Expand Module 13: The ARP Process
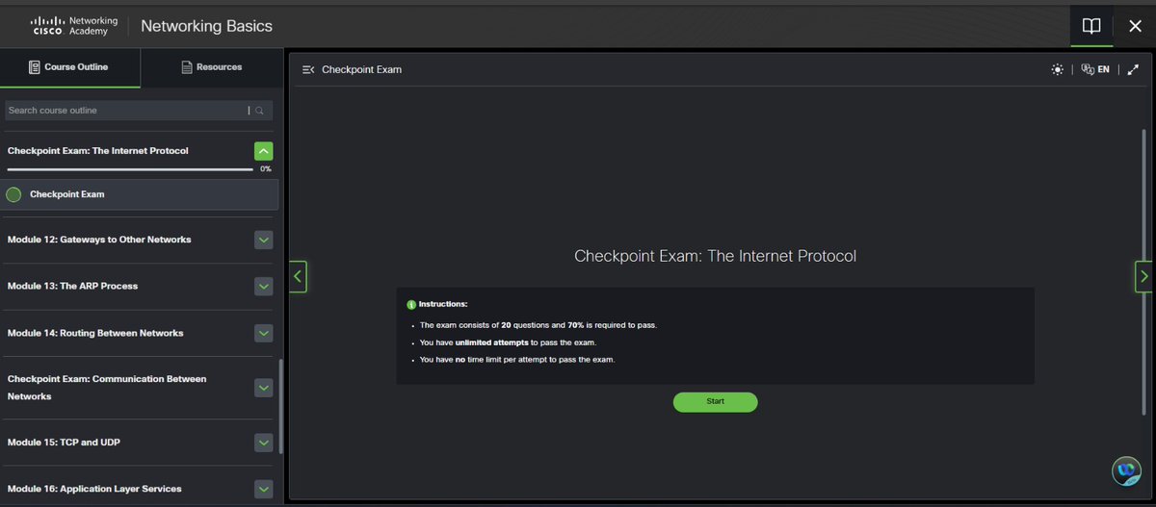The height and width of the screenshot is (507, 1156). point(264,287)
